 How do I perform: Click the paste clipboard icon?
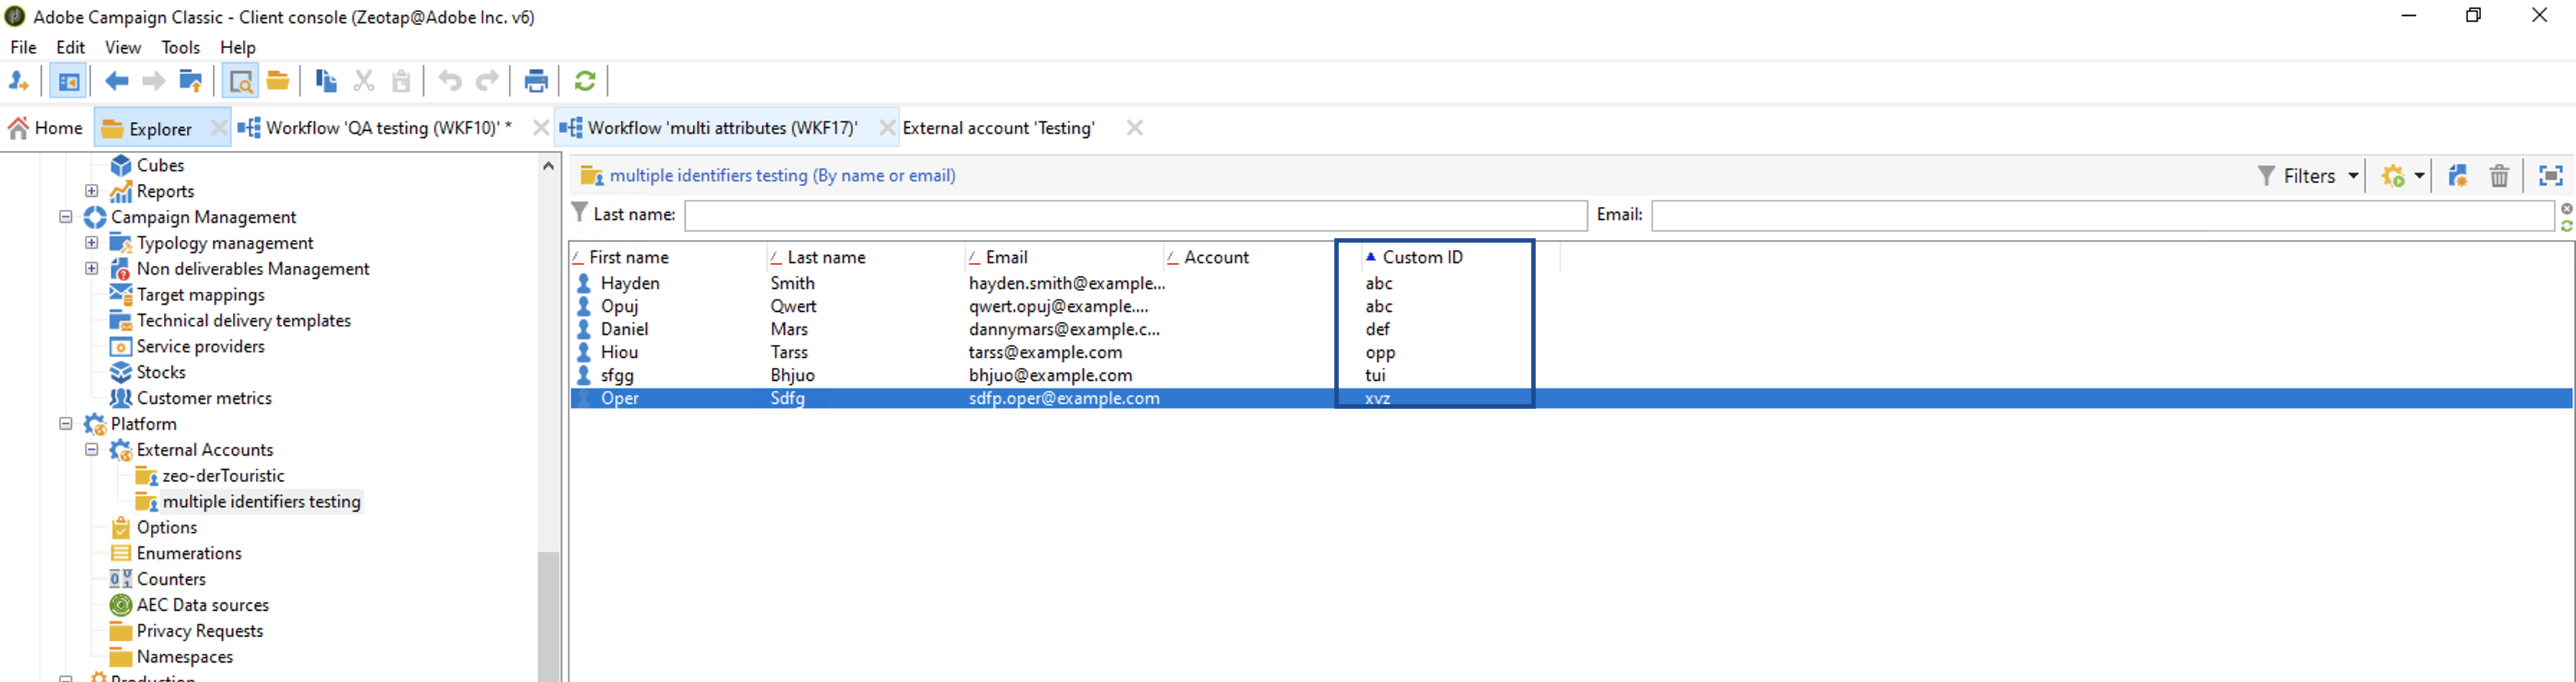[401, 81]
